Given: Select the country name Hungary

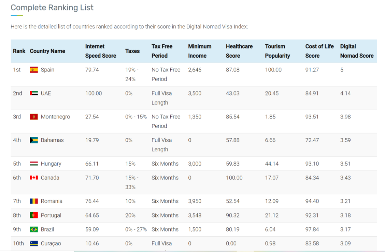Looking at the screenshot, I should [51, 164].
